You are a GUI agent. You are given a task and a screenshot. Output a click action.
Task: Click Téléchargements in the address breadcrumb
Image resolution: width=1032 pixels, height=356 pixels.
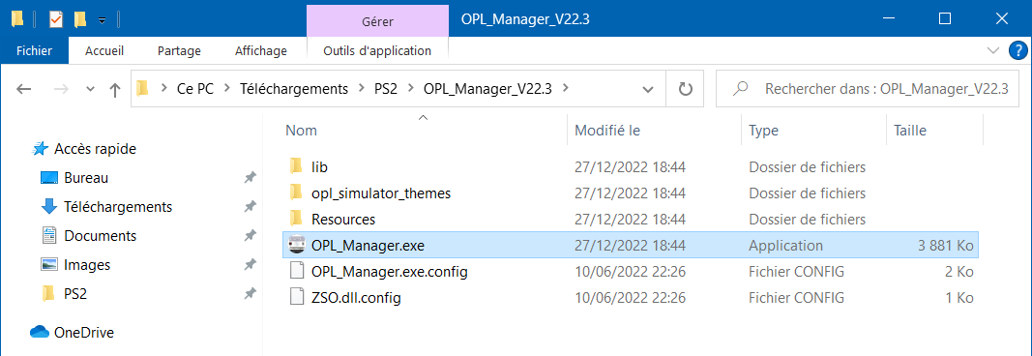click(x=293, y=89)
